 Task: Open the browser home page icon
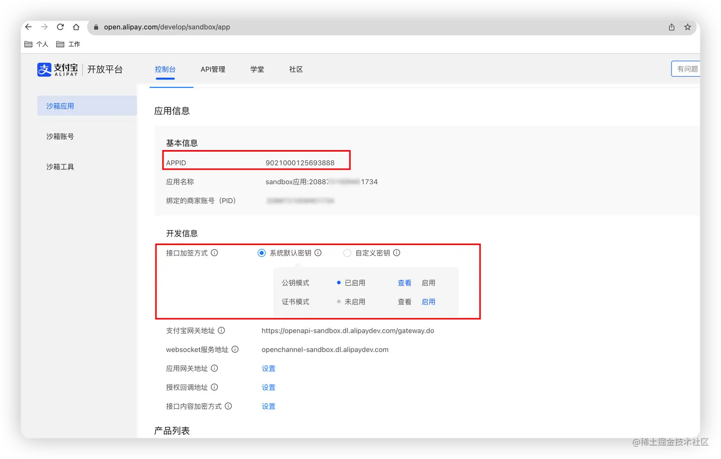tap(76, 27)
